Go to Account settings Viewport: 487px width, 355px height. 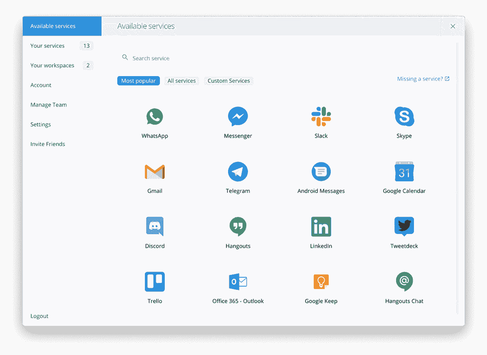click(x=41, y=85)
